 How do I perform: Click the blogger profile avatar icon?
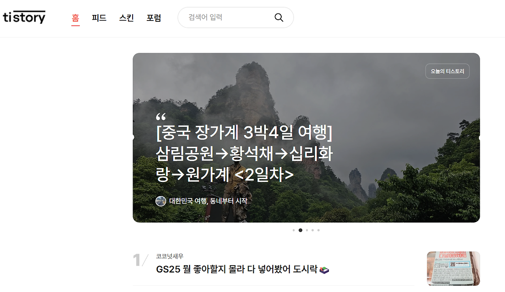tap(161, 201)
